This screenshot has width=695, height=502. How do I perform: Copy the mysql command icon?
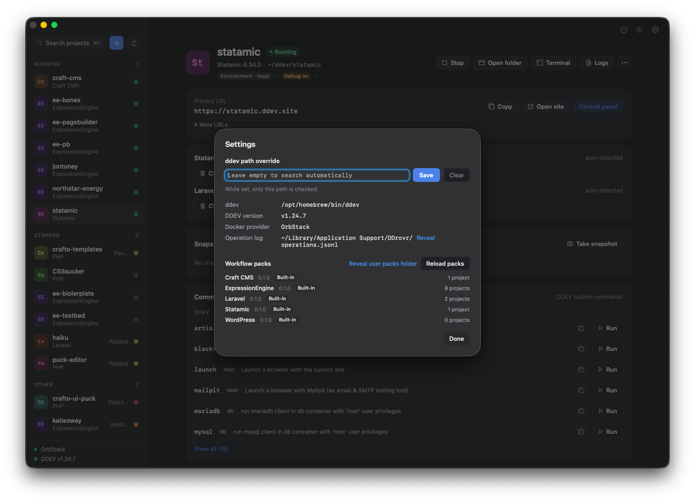(x=581, y=432)
